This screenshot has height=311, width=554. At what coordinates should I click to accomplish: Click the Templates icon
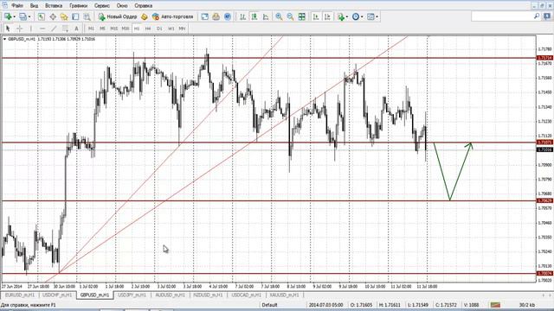370,16
